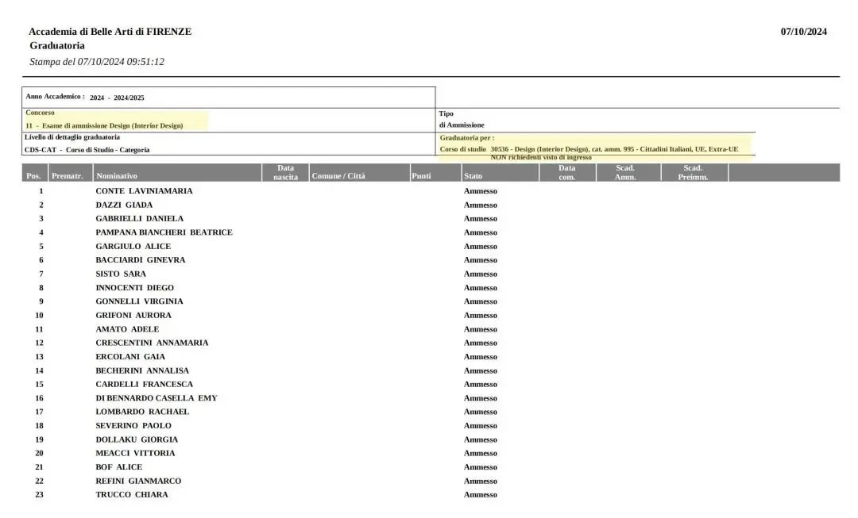The height and width of the screenshot is (518, 858).
Task: Select the 'Prematr.' column header
Action: [67, 176]
